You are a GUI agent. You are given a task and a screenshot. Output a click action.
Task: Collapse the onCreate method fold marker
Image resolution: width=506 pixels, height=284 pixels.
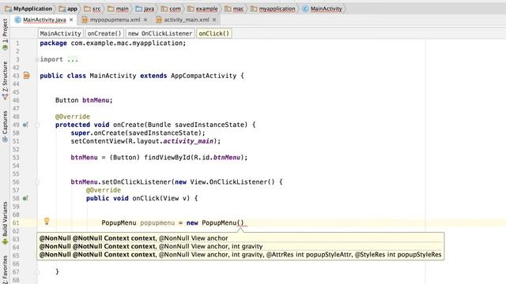point(37,125)
